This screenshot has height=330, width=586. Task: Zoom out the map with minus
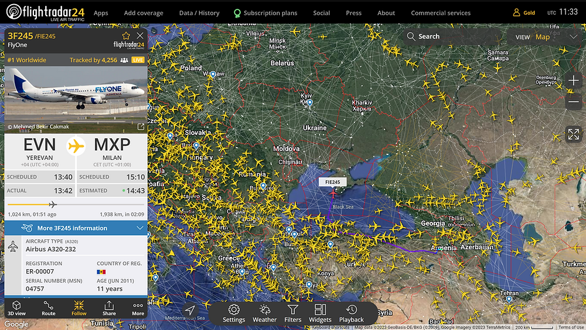[573, 102]
